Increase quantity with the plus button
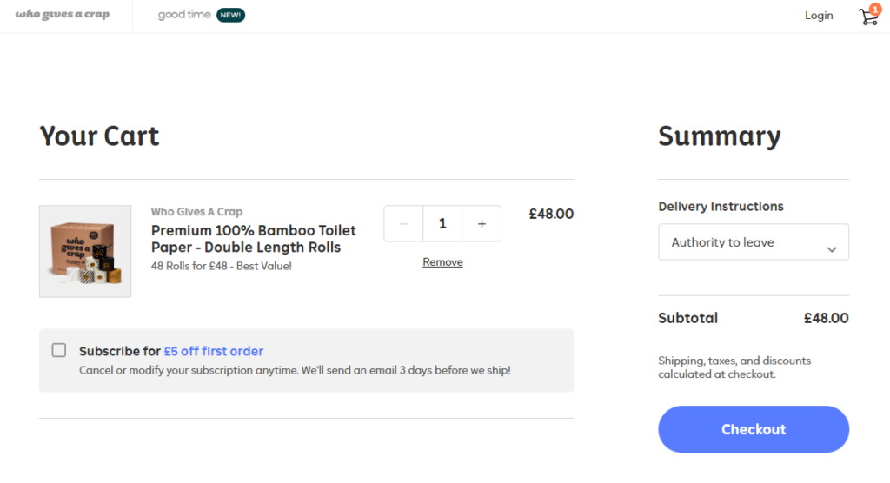 (x=482, y=223)
